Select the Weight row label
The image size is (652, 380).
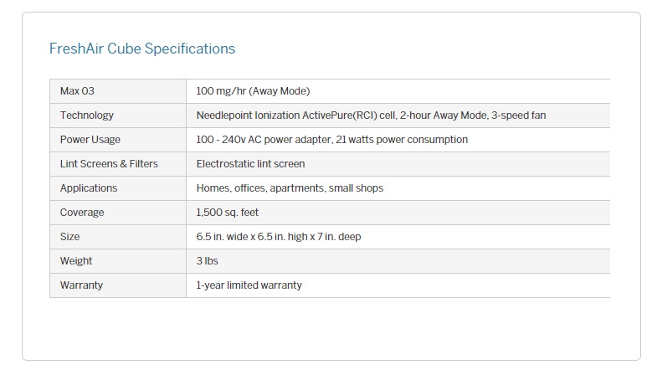76,261
